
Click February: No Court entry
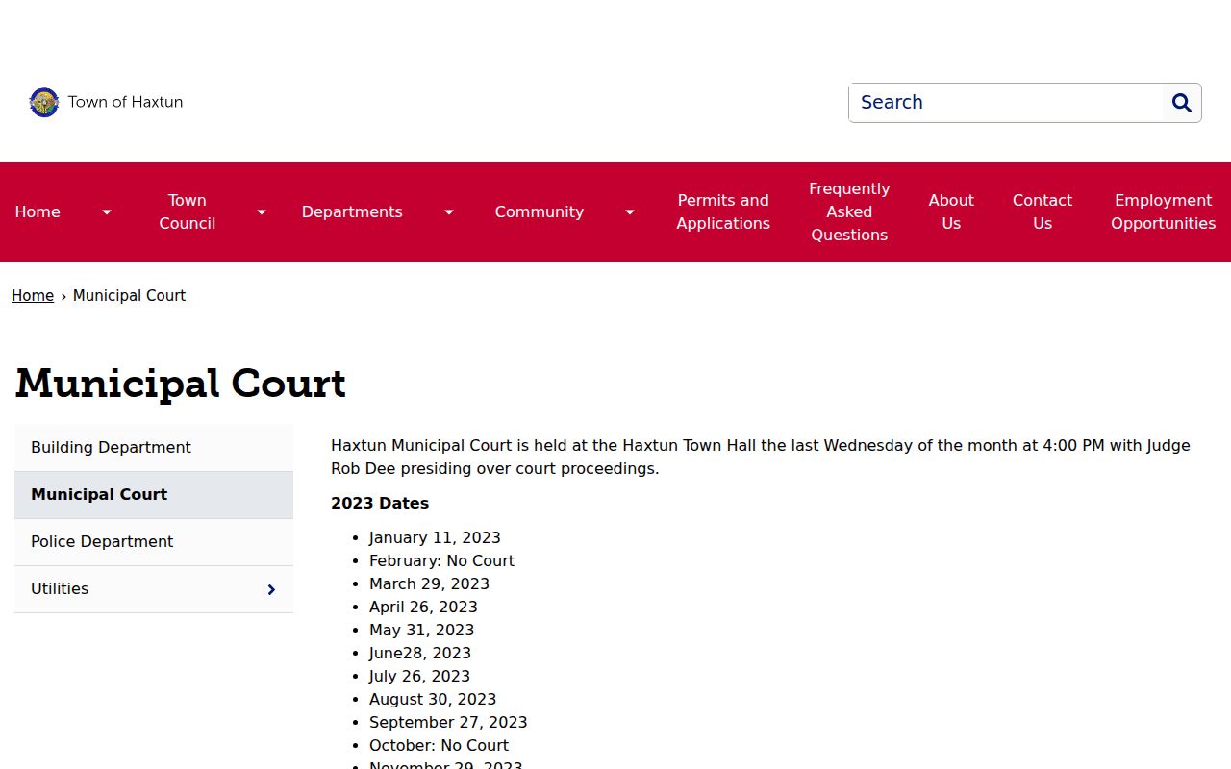tap(441, 561)
